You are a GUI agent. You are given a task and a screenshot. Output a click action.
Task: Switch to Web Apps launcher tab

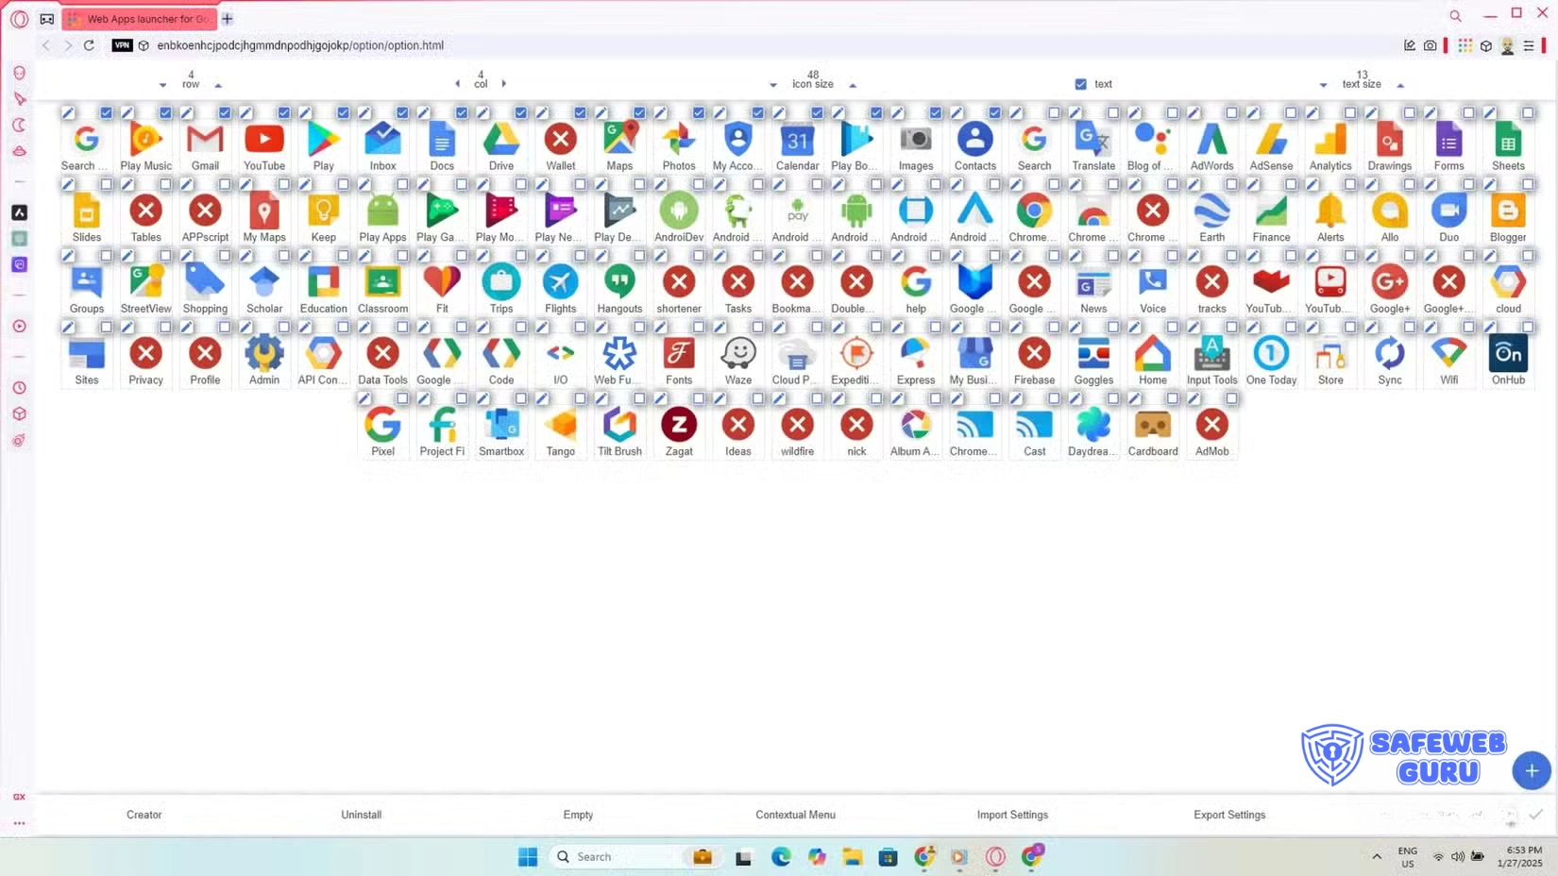click(x=140, y=19)
